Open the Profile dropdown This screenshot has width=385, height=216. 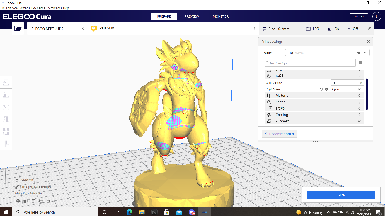327,52
